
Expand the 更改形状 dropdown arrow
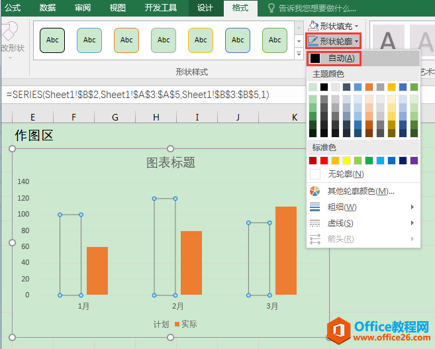point(11,58)
